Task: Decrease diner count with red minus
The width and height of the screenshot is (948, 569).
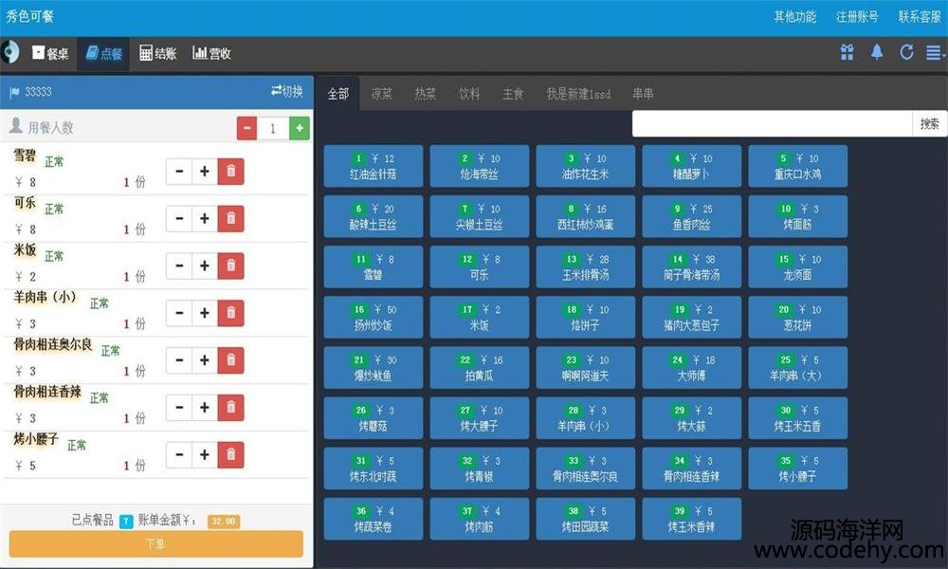Action: click(247, 128)
